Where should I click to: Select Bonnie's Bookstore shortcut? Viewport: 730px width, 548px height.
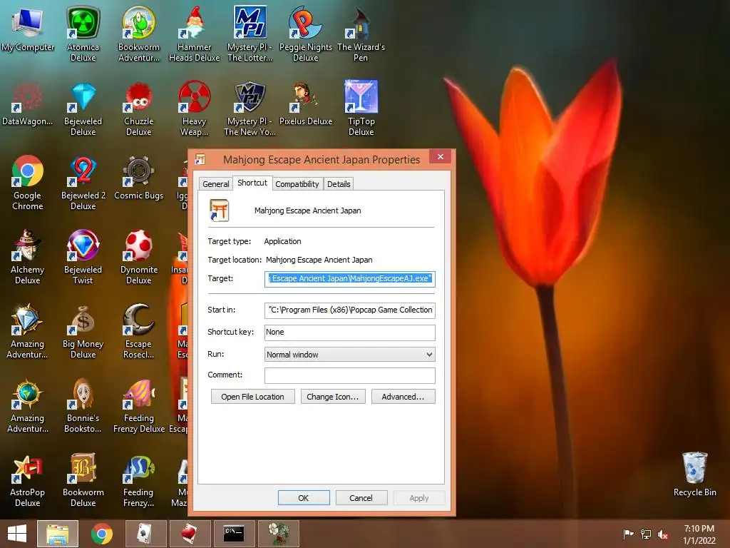click(x=83, y=405)
